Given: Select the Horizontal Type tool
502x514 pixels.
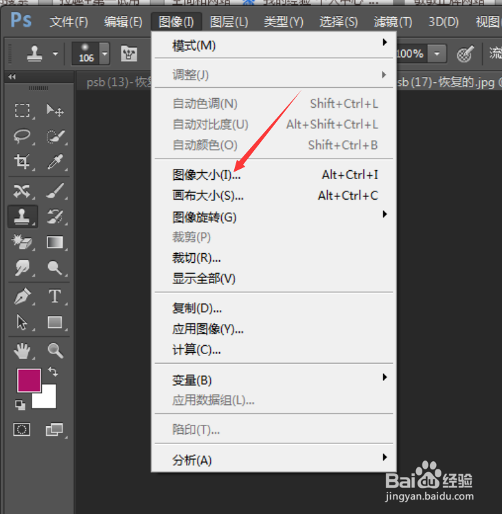Looking at the screenshot, I should pos(55,296).
